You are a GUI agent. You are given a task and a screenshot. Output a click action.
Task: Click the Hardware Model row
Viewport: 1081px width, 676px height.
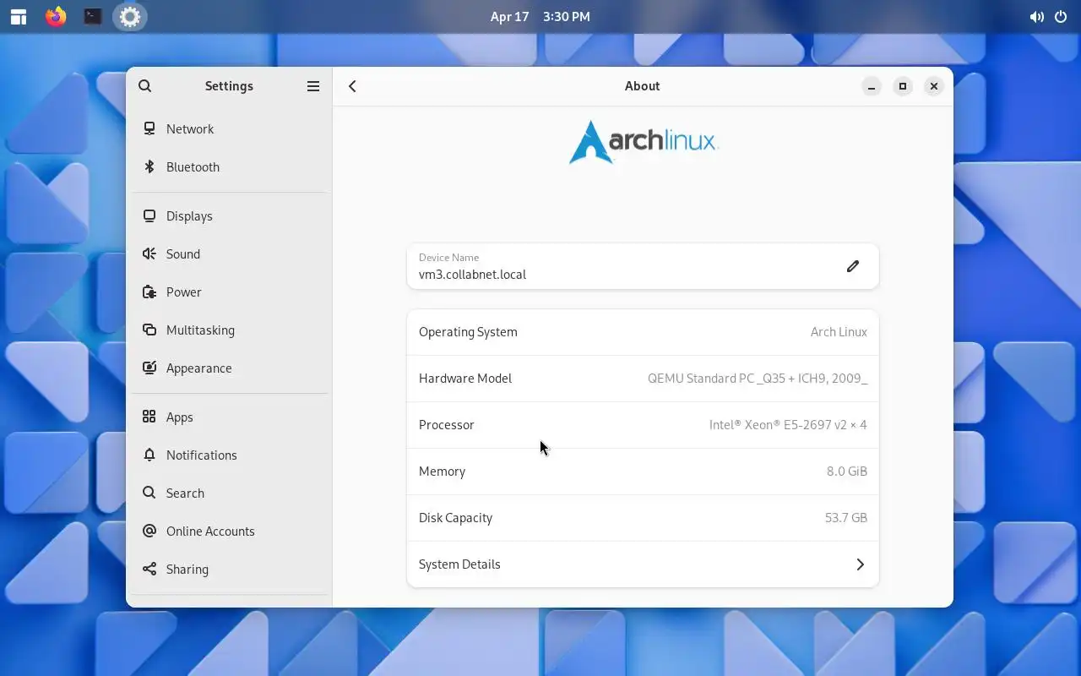click(643, 379)
